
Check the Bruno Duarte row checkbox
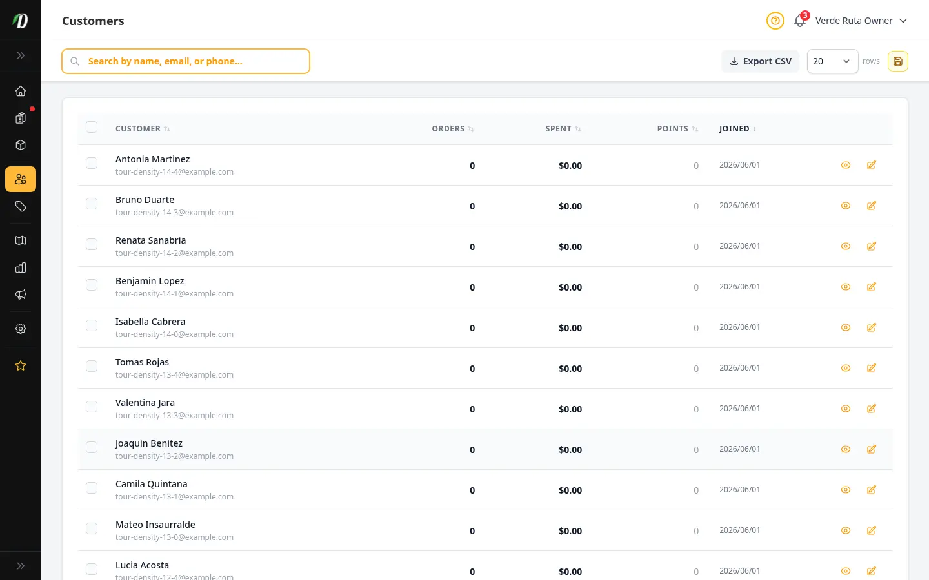click(92, 204)
